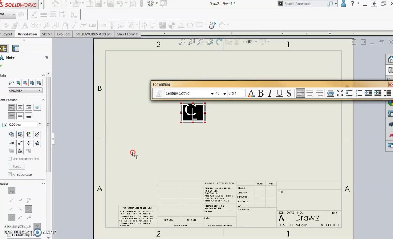Open the SOLIDWORKS Add-Ins tab

(93, 34)
